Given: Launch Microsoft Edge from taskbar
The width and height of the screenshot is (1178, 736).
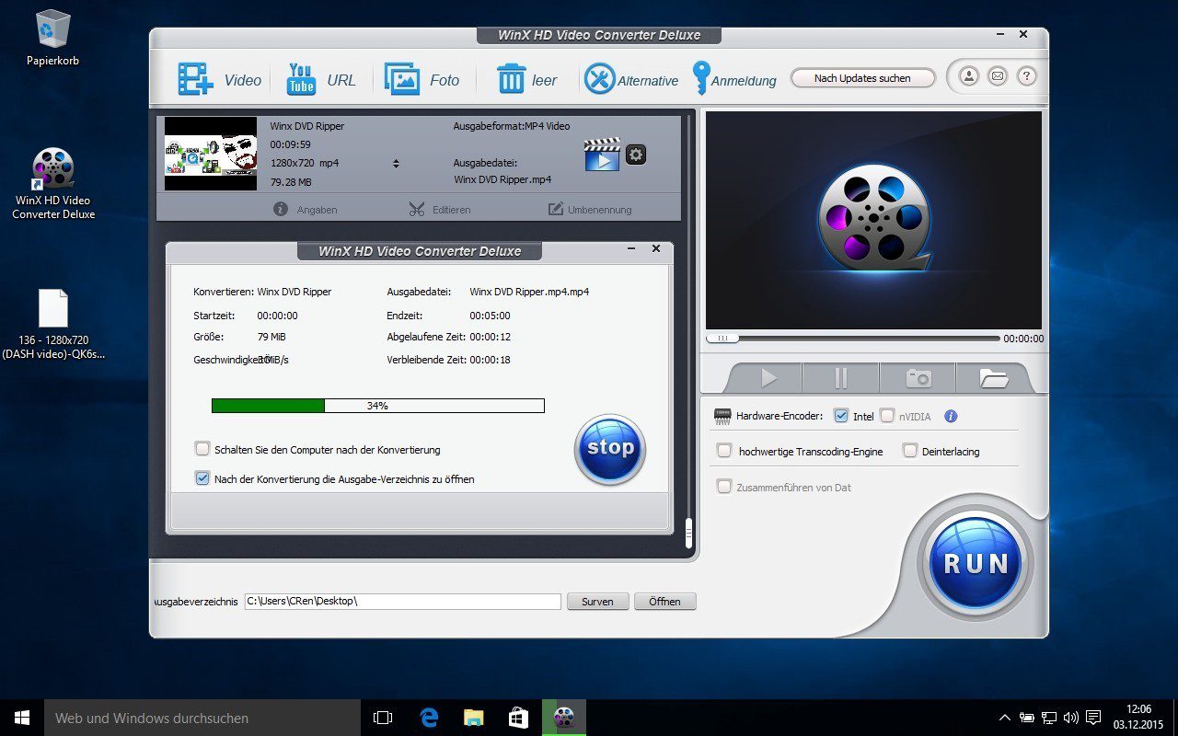Looking at the screenshot, I should coord(429,718).
